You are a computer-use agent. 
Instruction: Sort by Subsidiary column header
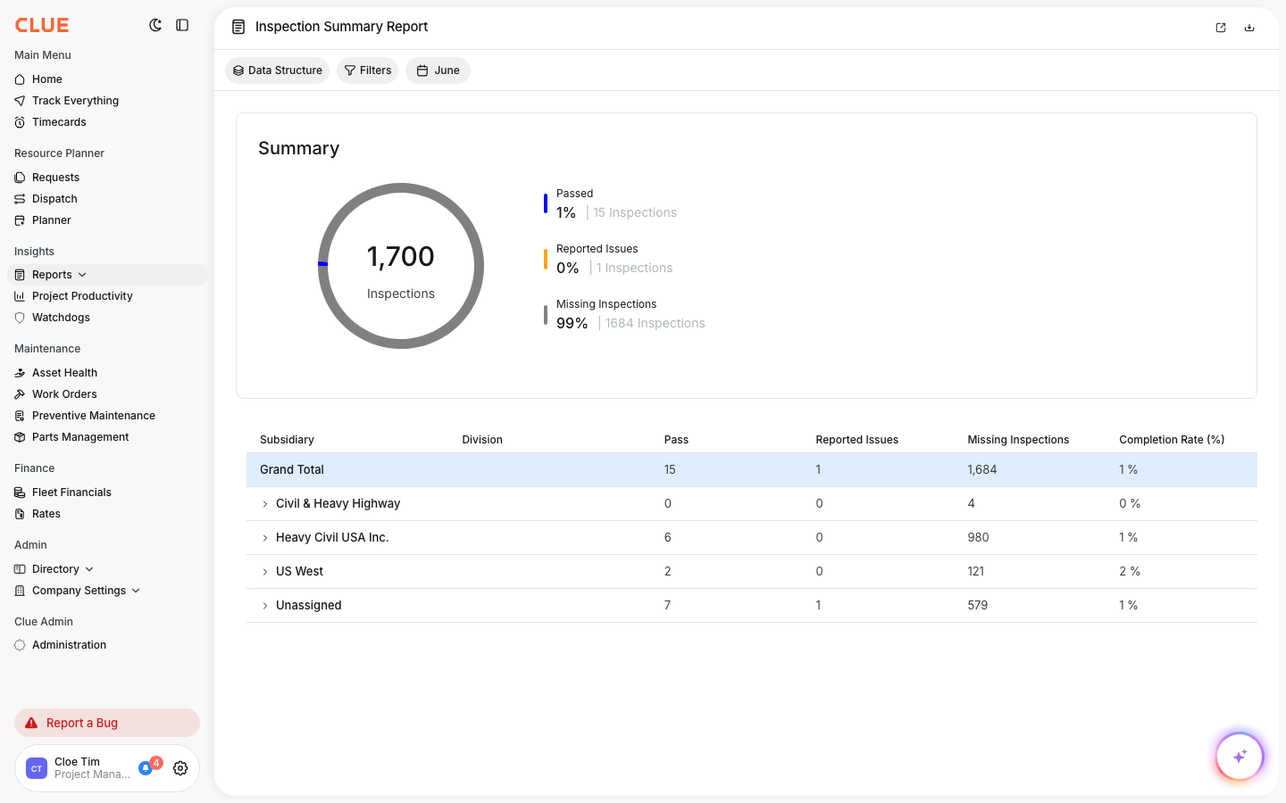pyautogui.click(x=287, y=440)
